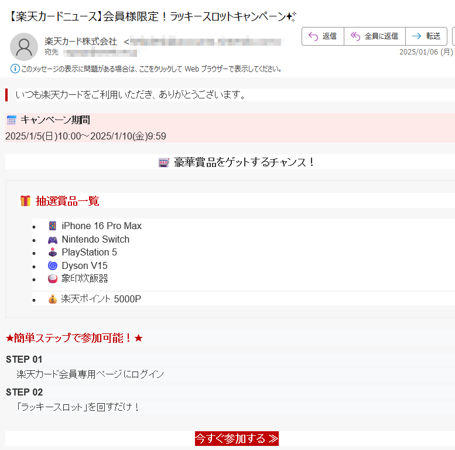Click the text 「ラッキースロット」を回すだけ！
This screenshot has width=455, height=450.
[78, 407]
